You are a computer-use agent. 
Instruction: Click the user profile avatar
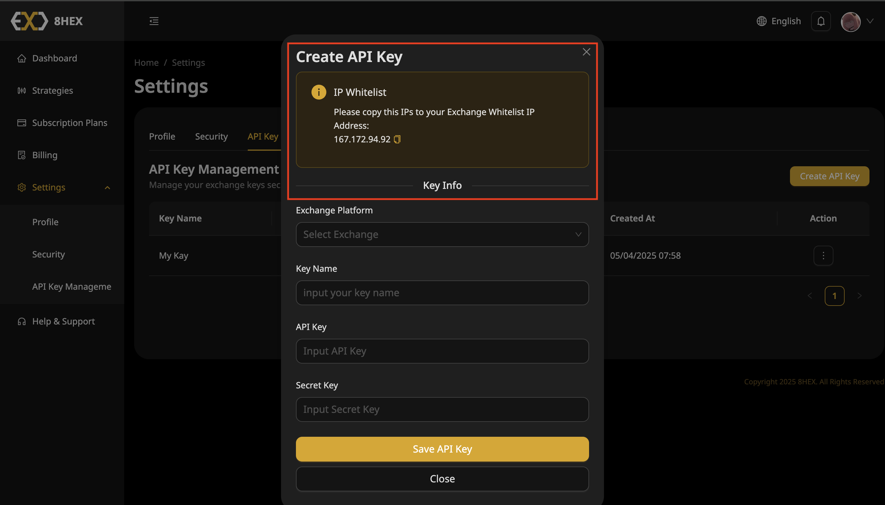pyautogui.click(x=851, y=21)
